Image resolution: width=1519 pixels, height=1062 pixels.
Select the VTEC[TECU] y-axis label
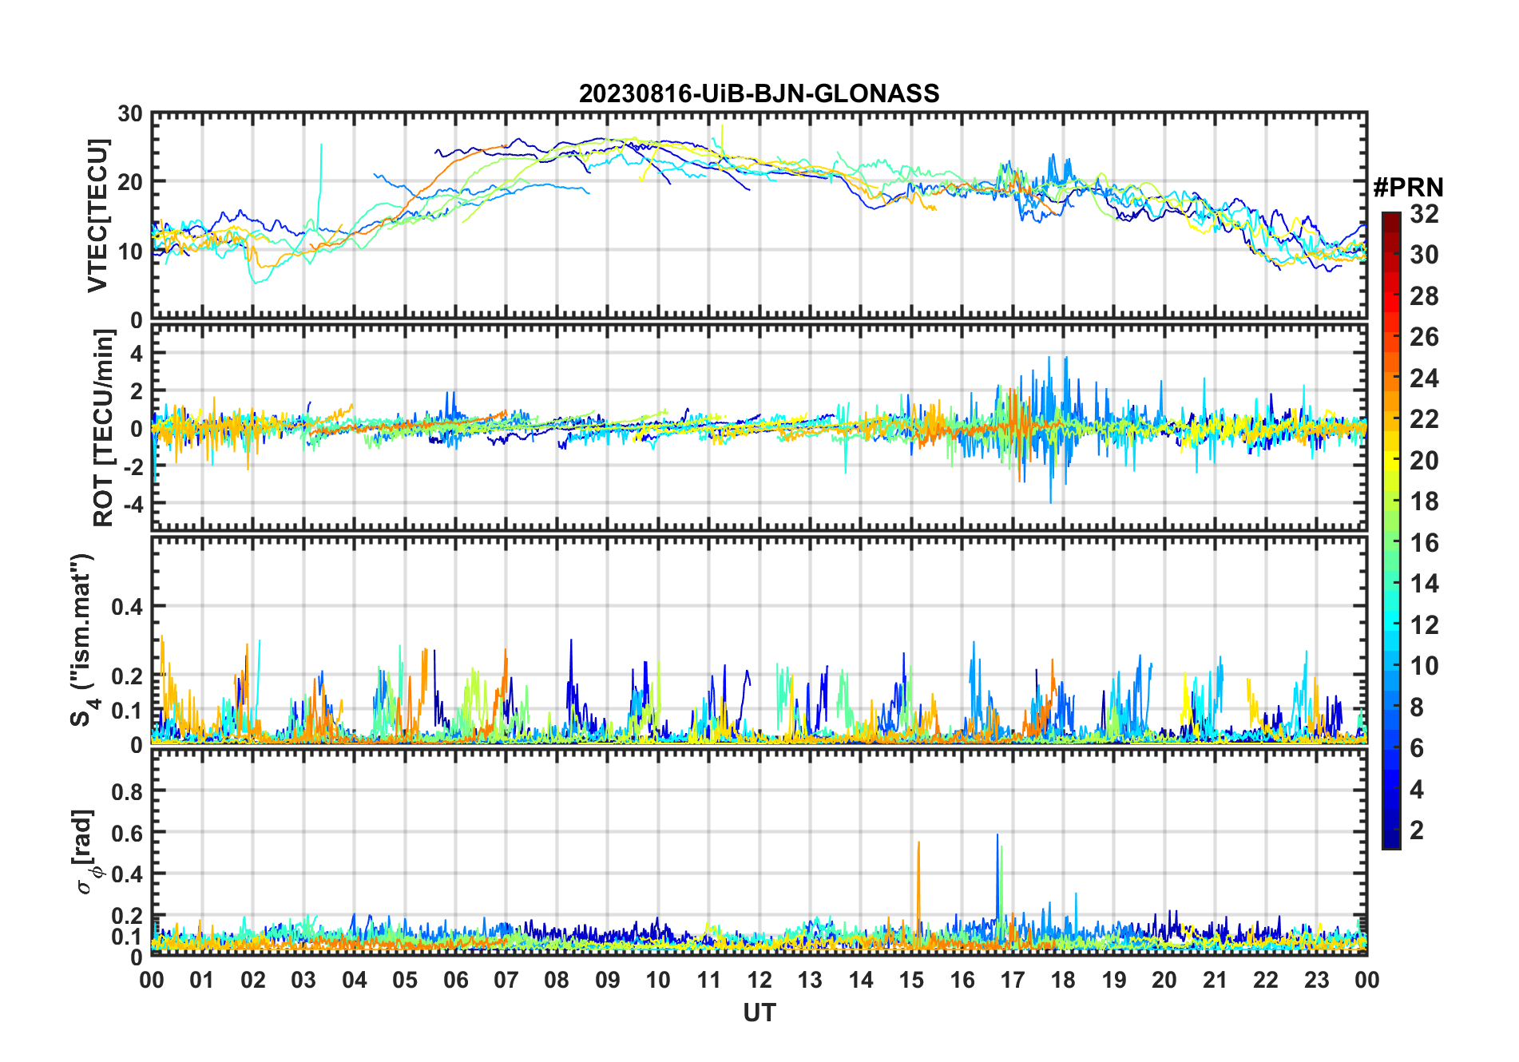tap(97, 216)
